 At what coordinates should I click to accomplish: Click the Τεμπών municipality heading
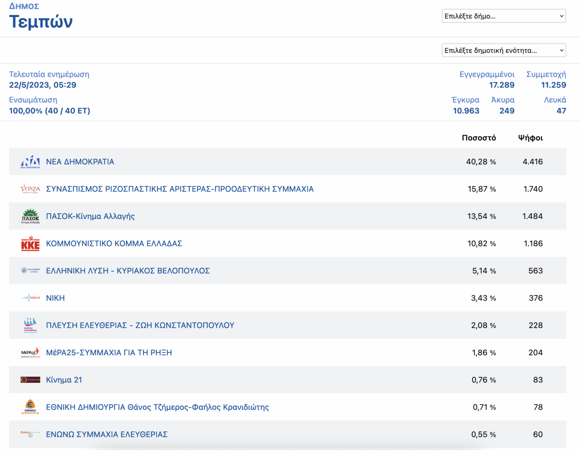click(41, 22)
